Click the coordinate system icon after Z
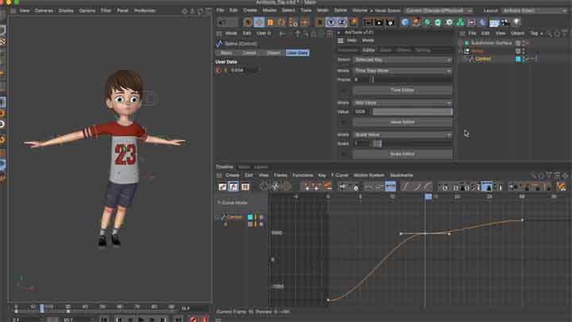 pyautogui.click(x=353, y=22)
